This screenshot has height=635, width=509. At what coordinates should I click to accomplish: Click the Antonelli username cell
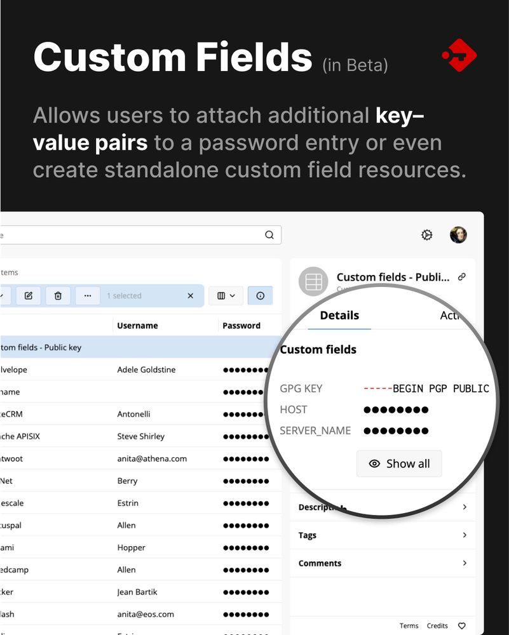click(x=133, y=414)
